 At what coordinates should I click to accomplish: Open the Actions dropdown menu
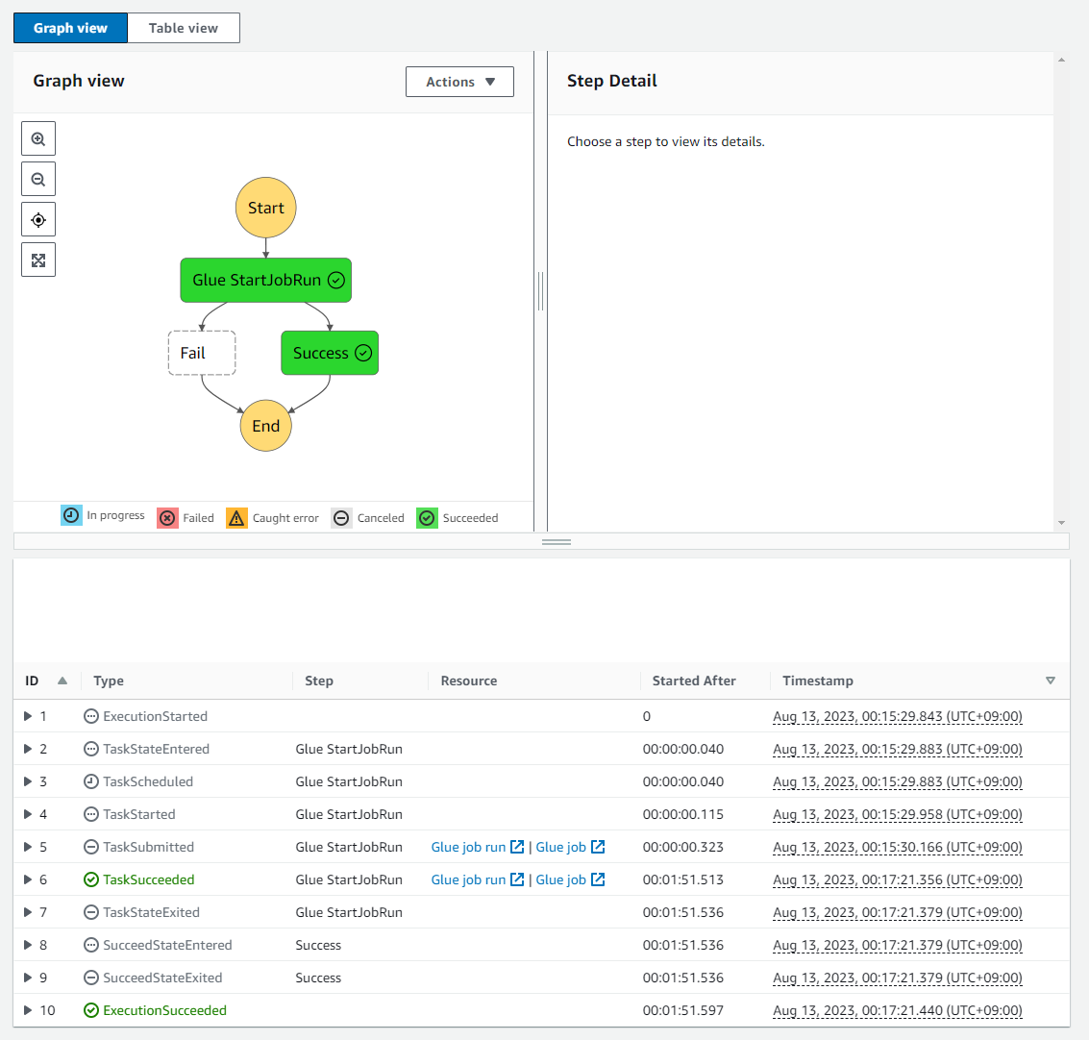click(459, 82)
